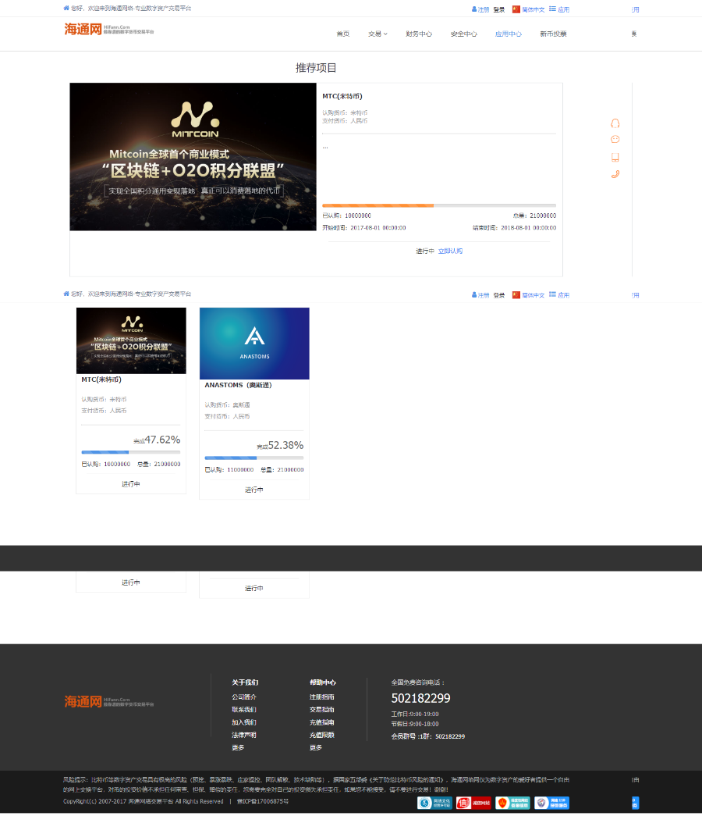Click the home icon above the MTC card
This screenshot has height=816, width=702.
pyautogui.click(x=66, y=294)
